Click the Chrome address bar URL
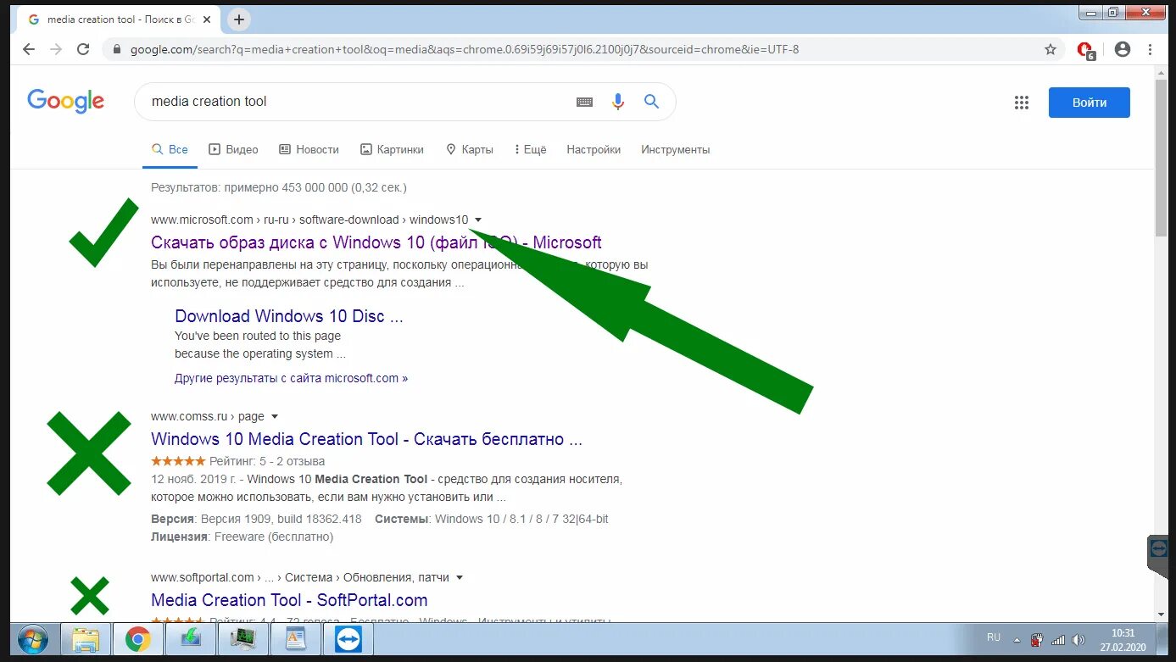This screenshot has height=662, width=1176. click(x=465, y=49)
